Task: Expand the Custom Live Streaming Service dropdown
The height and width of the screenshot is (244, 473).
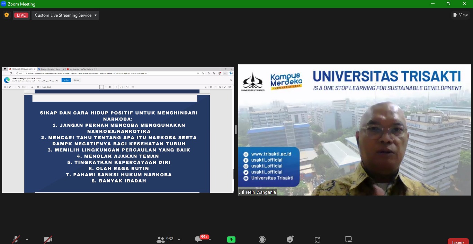Action: 65,15
